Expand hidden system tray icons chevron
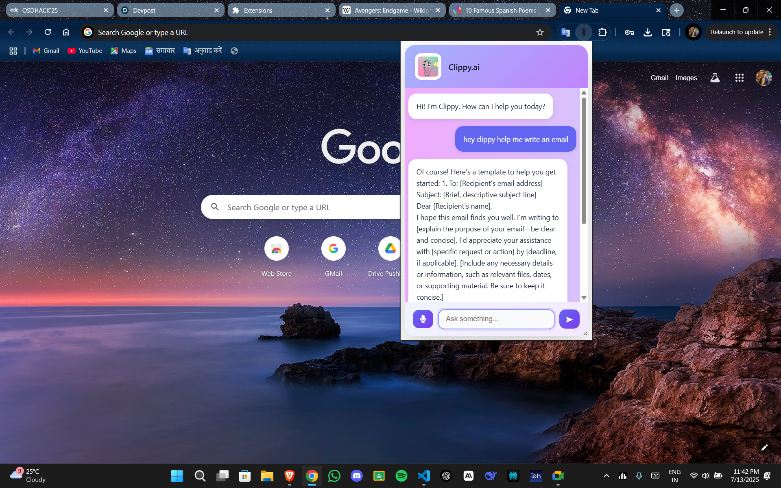 (606, 476)
